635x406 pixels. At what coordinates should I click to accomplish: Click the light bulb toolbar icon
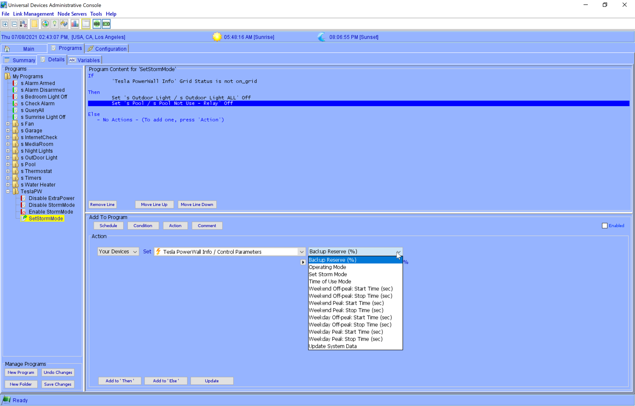pos(55,24)
